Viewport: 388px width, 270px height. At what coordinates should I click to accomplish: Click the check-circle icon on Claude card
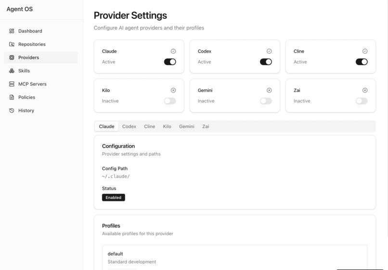[173, 51]
